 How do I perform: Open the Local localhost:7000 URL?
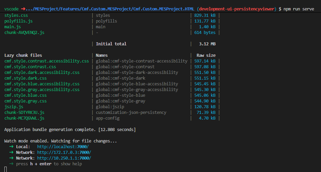(x=63, y=147)
